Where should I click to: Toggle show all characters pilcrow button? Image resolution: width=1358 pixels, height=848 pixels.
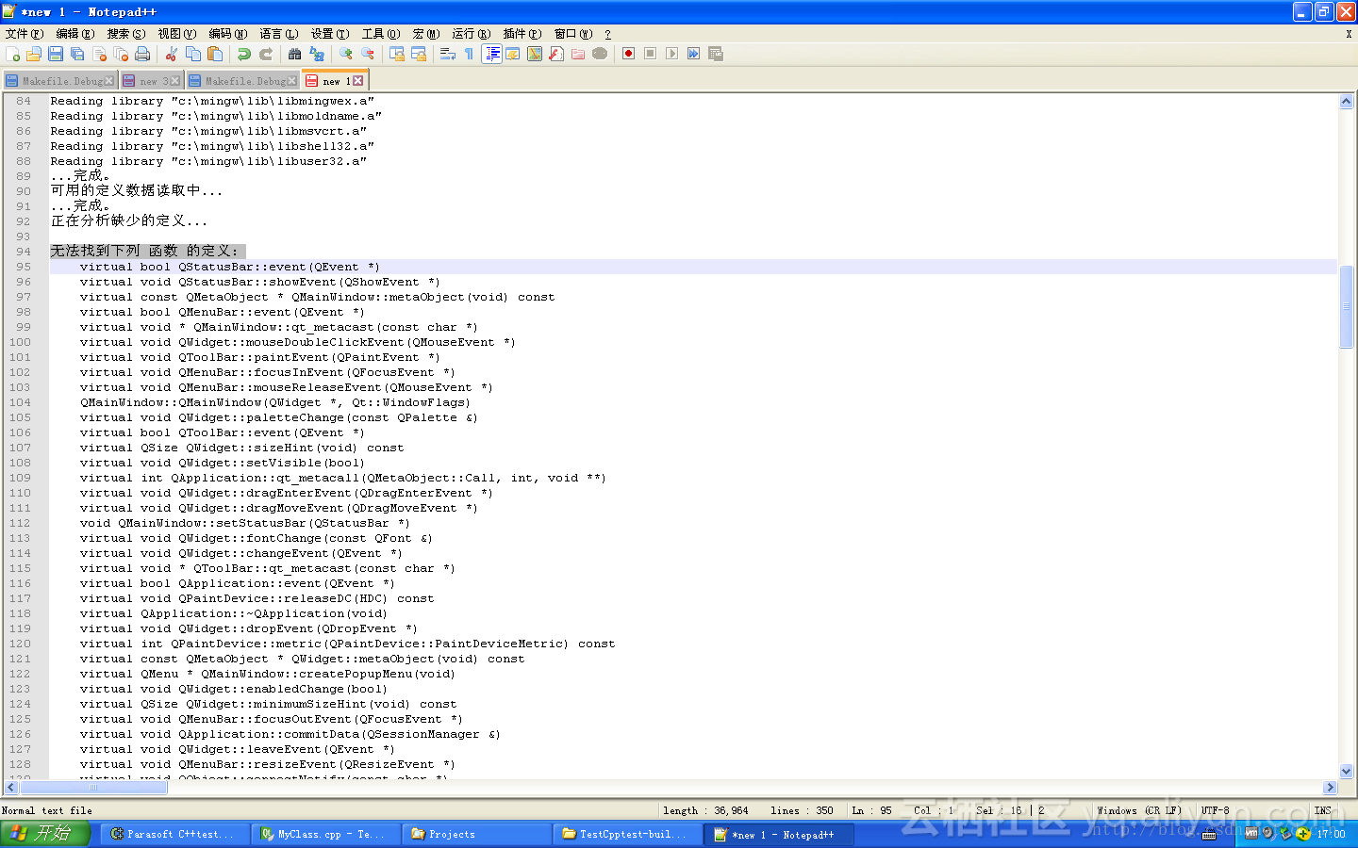(470, 54)
